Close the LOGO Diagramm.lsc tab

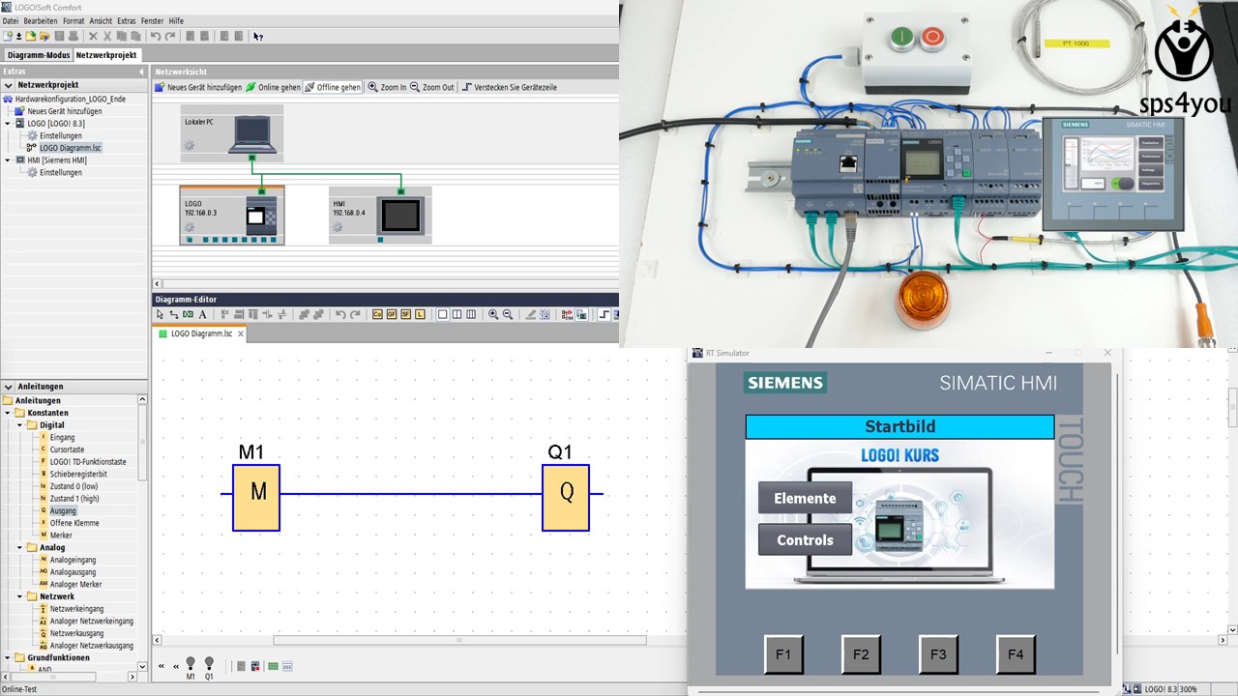(x=241, y=333)
